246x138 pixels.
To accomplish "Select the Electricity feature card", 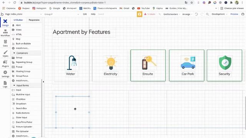I will pos(110,66).
